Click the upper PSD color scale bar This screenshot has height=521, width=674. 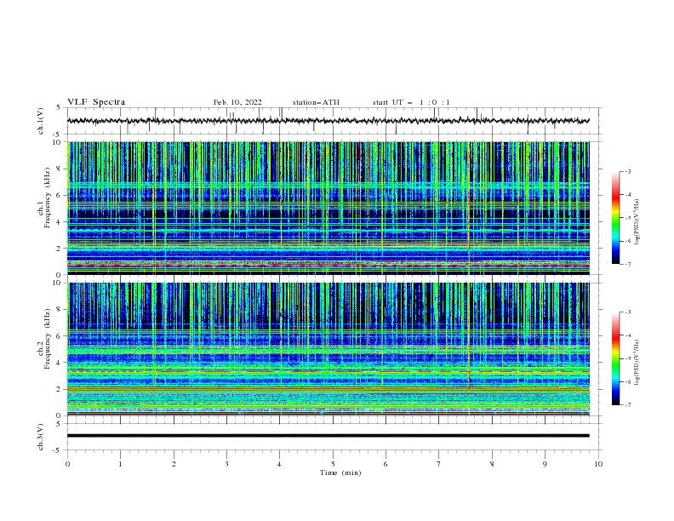click(615, 218)
